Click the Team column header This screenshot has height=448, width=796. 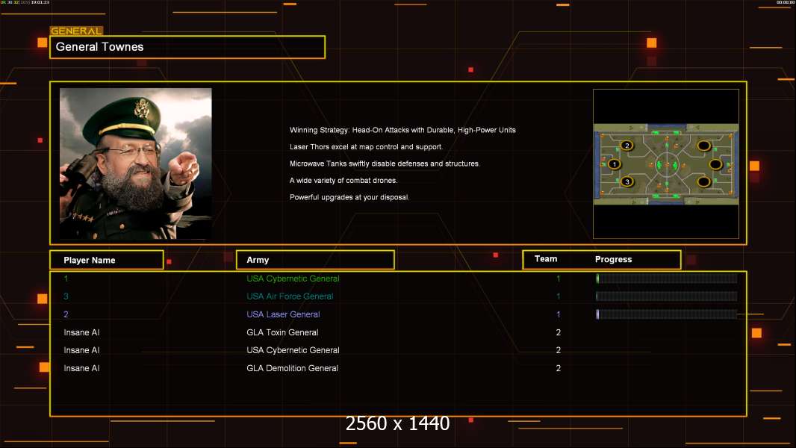(546, 259)
